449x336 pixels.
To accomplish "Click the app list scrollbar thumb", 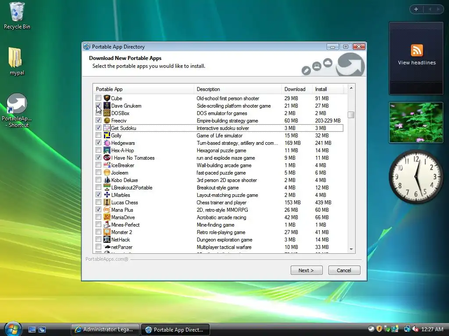I will [351, 115].
